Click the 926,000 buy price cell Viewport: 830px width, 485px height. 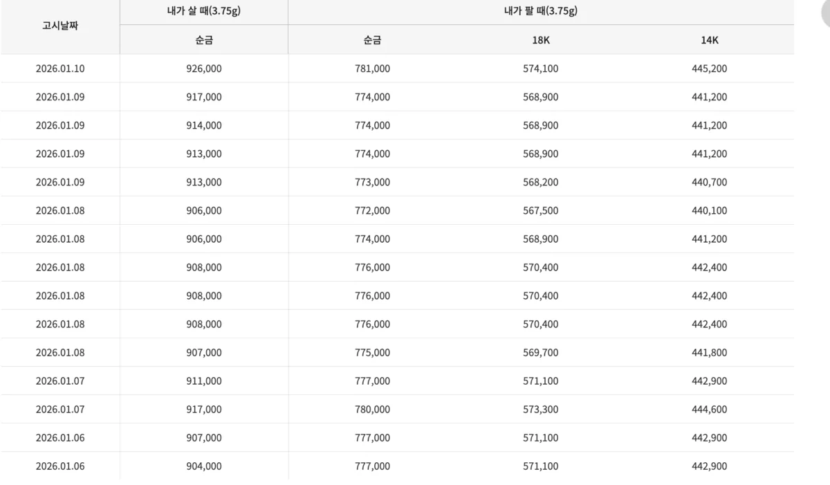[x=204, y=68]
